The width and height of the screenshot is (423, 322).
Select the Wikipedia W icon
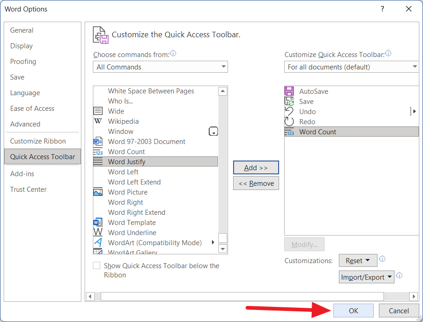97,121
